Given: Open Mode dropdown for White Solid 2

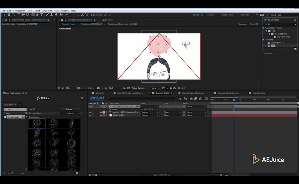Looking at the screenshot, I should pos(150,115).
